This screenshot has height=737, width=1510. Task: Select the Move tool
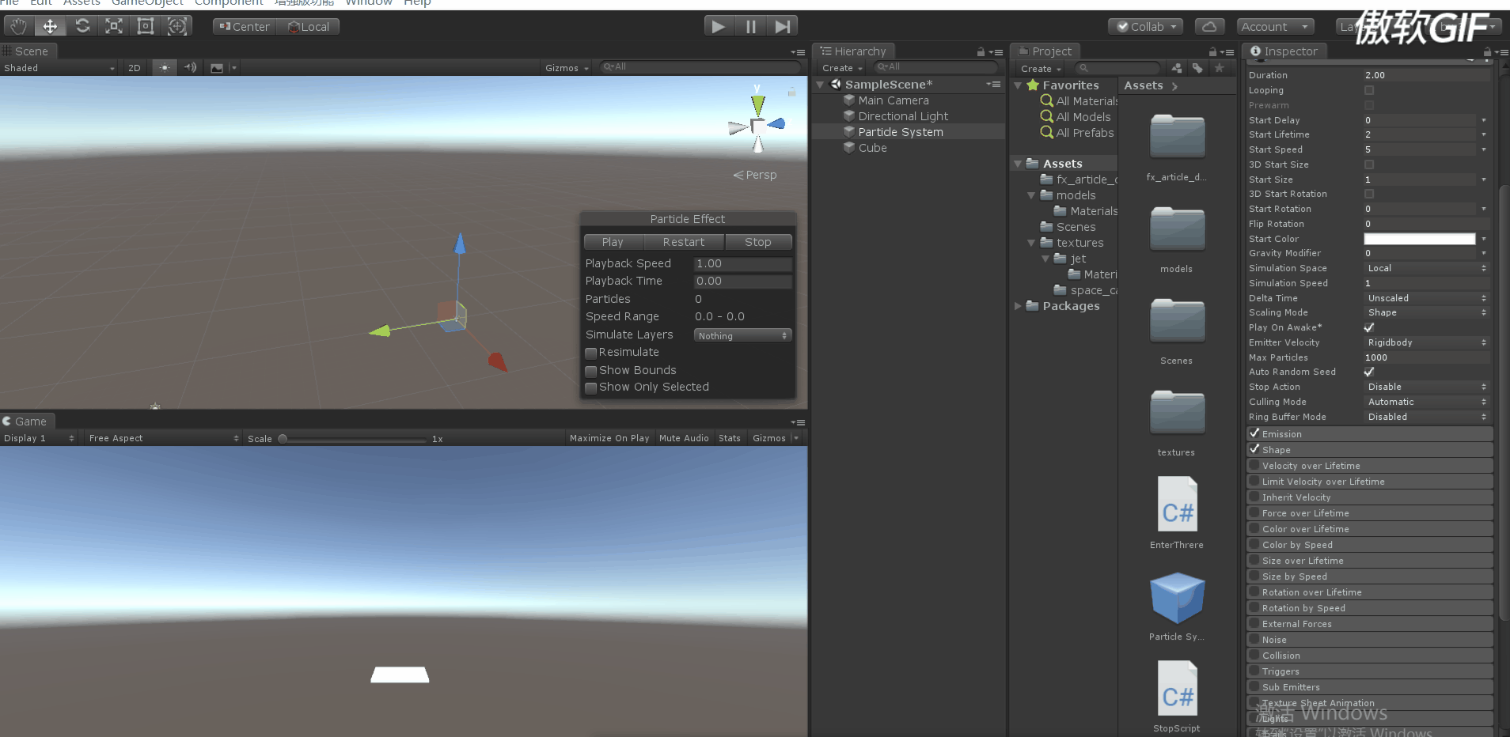[x=50, y=26]
